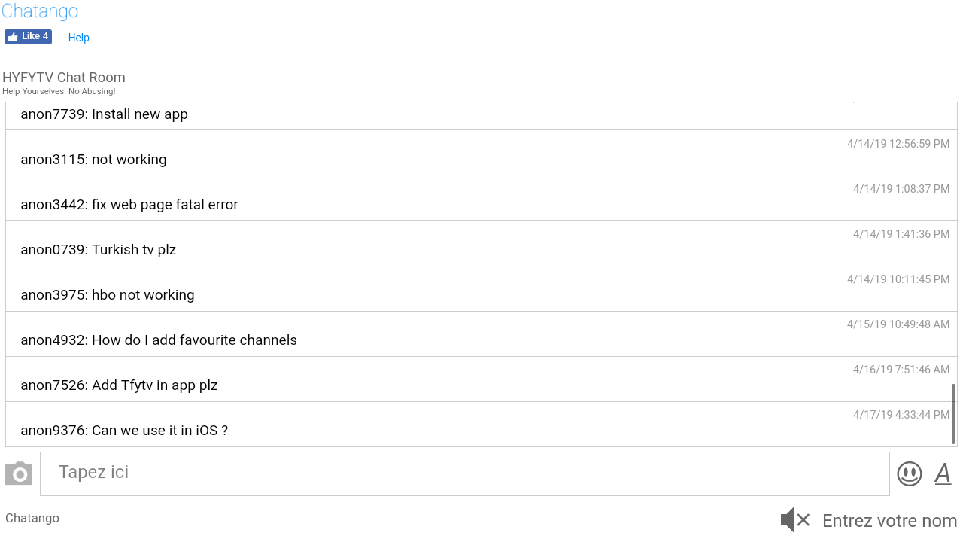The height and width of the screenshot is (542, 963).
Task: Toggle the muted speaker sound icon
Action: 794,520
